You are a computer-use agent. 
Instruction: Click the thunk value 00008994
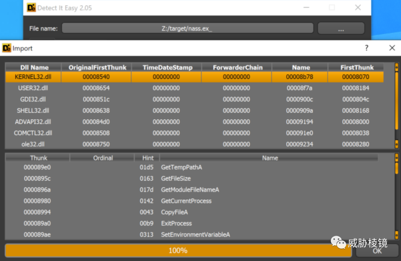(x=38, y=212)
